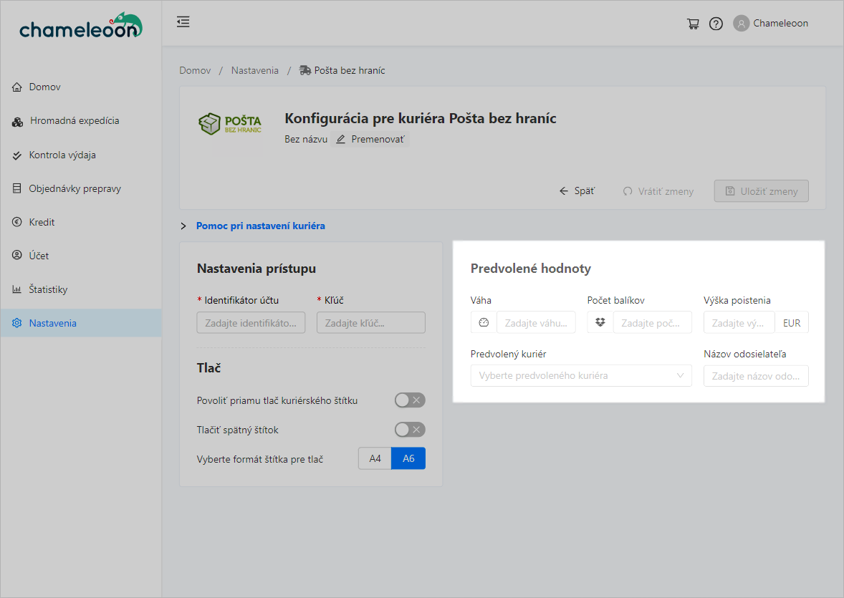Collapse the sidebar menu icon
The image size is (844, 598).
click(183, 22)
